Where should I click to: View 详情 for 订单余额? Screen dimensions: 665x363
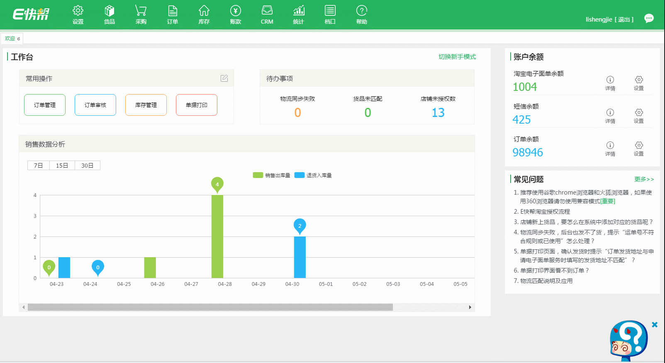[610, 149]
